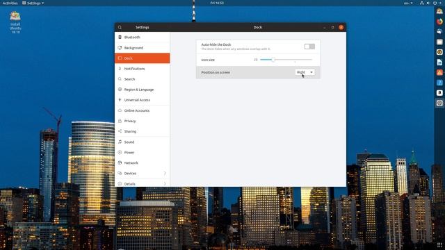Expand the Details settings section
Image resolution: width=445 pixels, height=250 pixels.
(142, 183)
